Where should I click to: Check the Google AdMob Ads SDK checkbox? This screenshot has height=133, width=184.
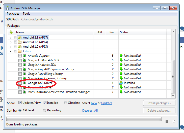pos(20,60)
